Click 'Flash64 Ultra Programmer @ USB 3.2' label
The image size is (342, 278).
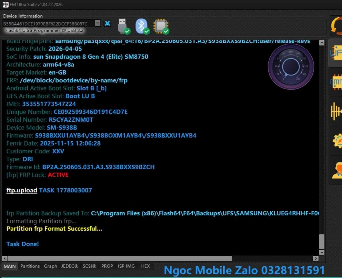(x=44, y=30)
